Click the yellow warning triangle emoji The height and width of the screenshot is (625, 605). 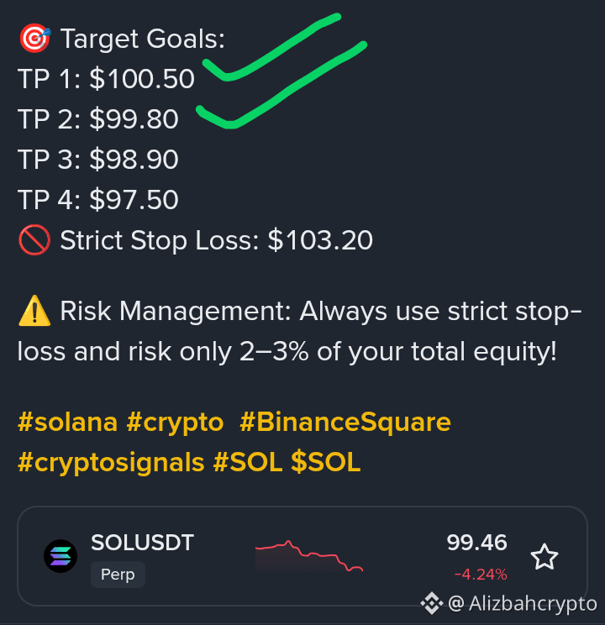pyautogui.click(x=34, y=311)
